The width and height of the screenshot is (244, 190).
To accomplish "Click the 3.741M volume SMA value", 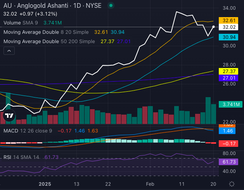I will pyautogui.click(x=53, y=23).
